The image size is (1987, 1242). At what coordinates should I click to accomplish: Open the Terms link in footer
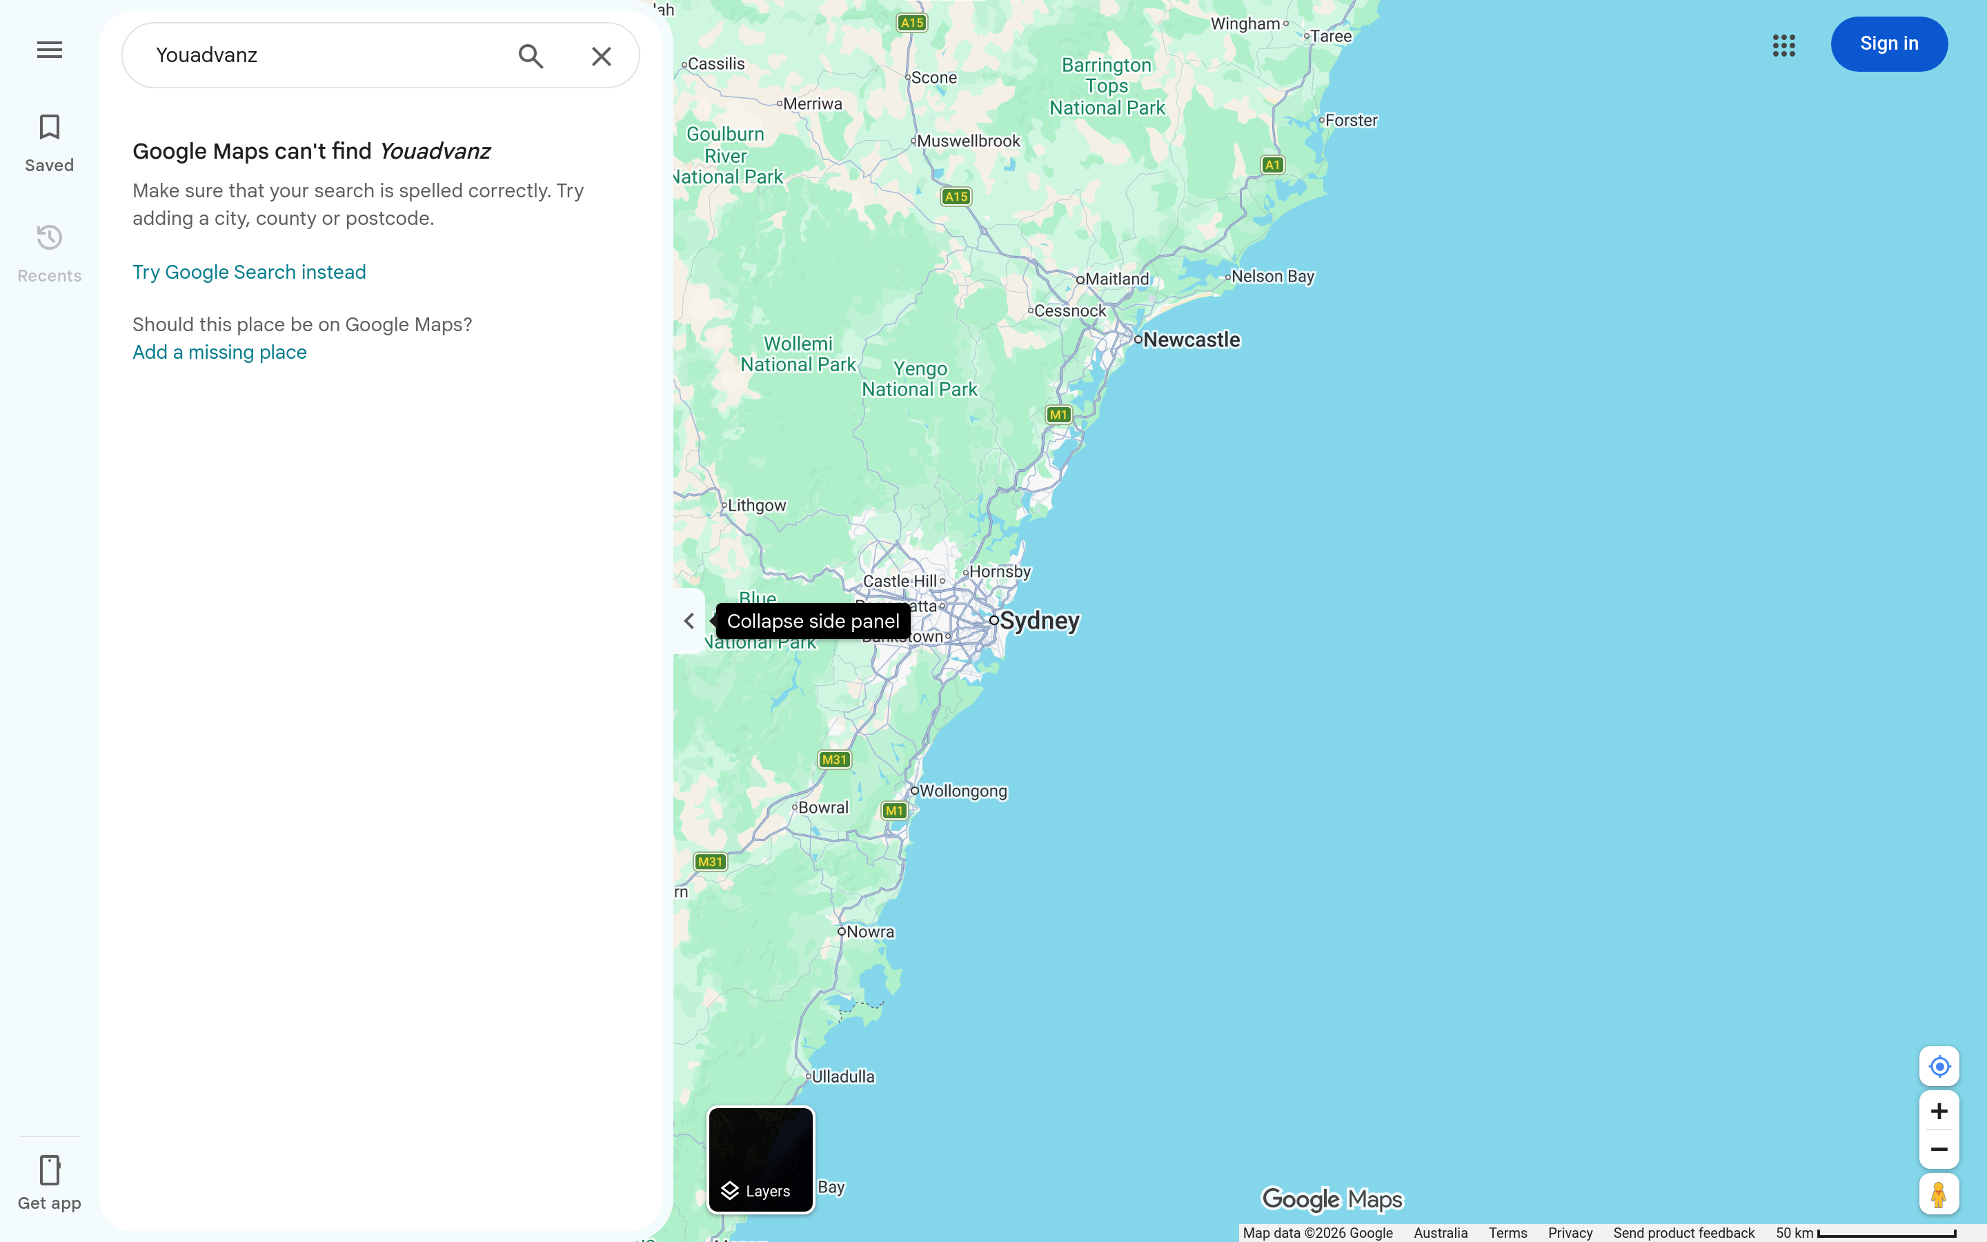pyautogui.click(x=1507, y=1233)
